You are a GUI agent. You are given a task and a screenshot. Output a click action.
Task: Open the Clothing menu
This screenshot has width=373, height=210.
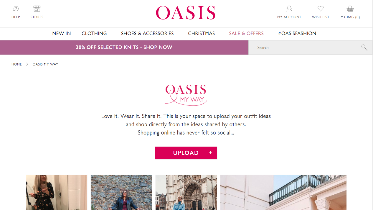[x=94, y=34]
